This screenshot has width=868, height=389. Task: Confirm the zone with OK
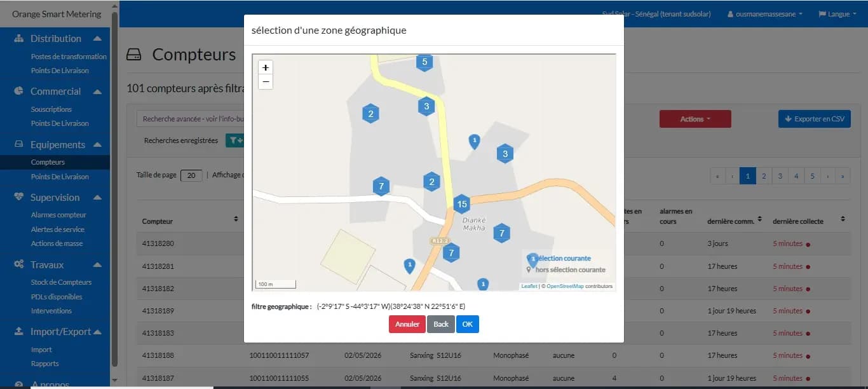[x=468, y=324]
